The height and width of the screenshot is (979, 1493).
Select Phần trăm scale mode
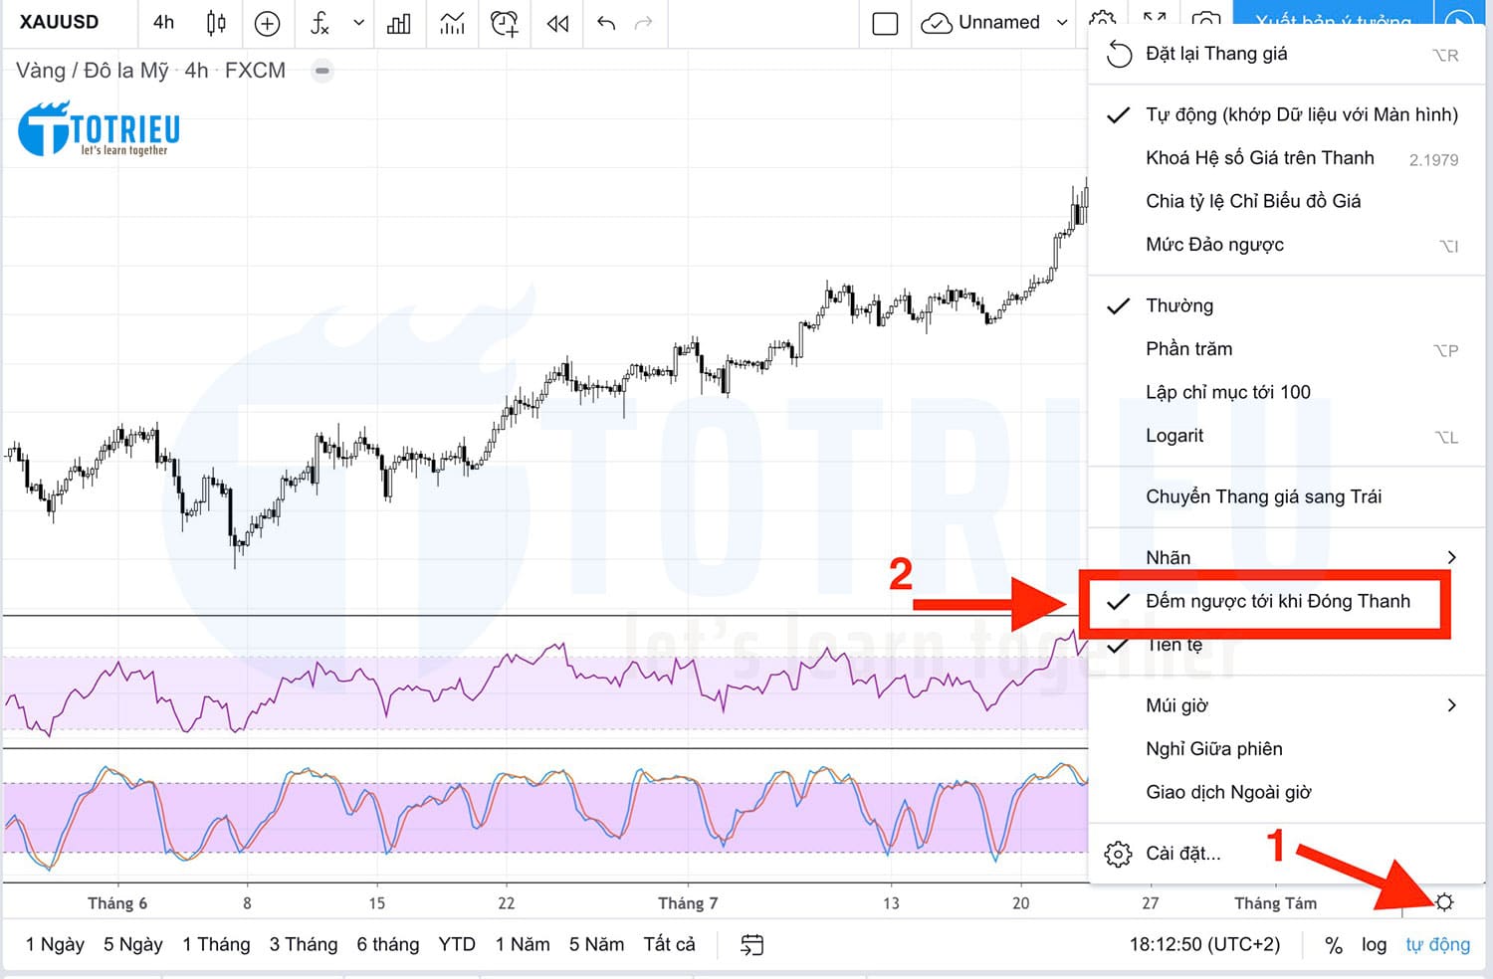coord(1286,349)
